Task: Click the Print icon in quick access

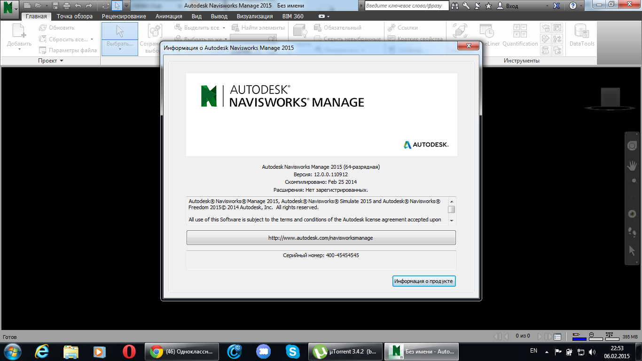Action: [66, 6]
